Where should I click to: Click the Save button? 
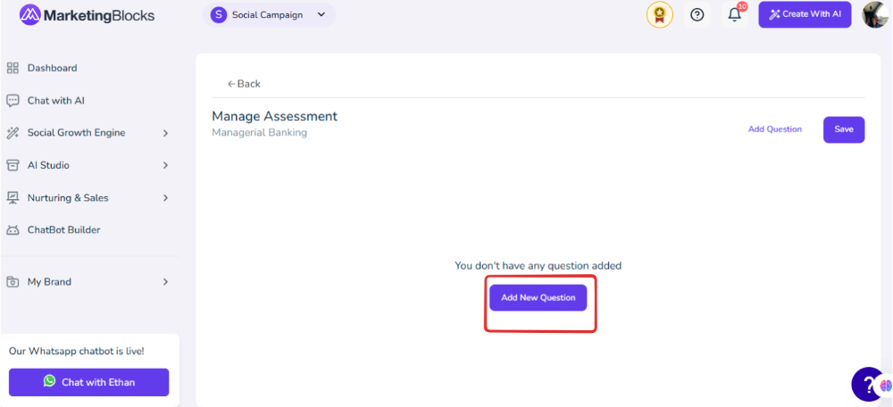(844, 129)
